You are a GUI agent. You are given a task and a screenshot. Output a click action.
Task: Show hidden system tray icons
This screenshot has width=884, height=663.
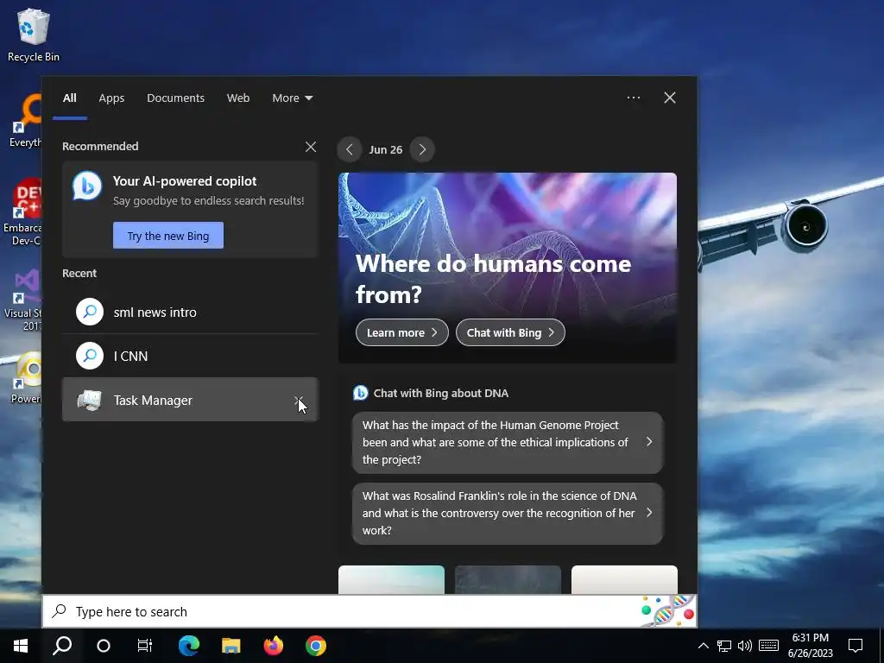703,646
